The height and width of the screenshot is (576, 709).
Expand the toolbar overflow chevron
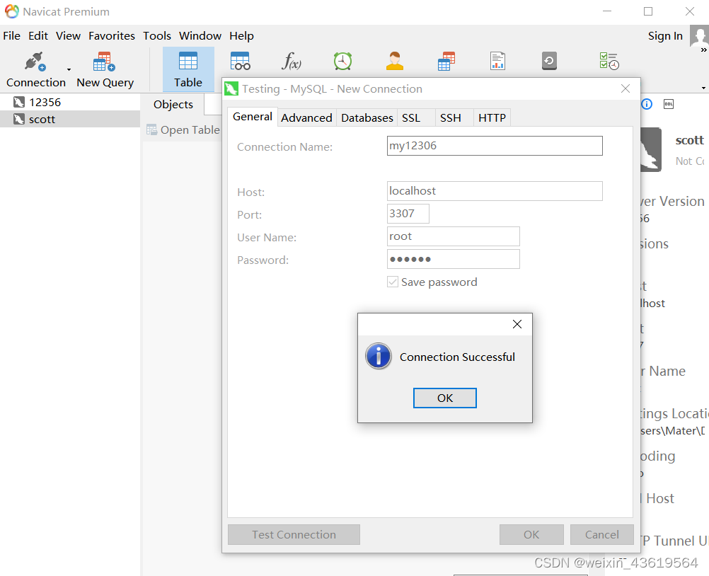tap(703, 50)
